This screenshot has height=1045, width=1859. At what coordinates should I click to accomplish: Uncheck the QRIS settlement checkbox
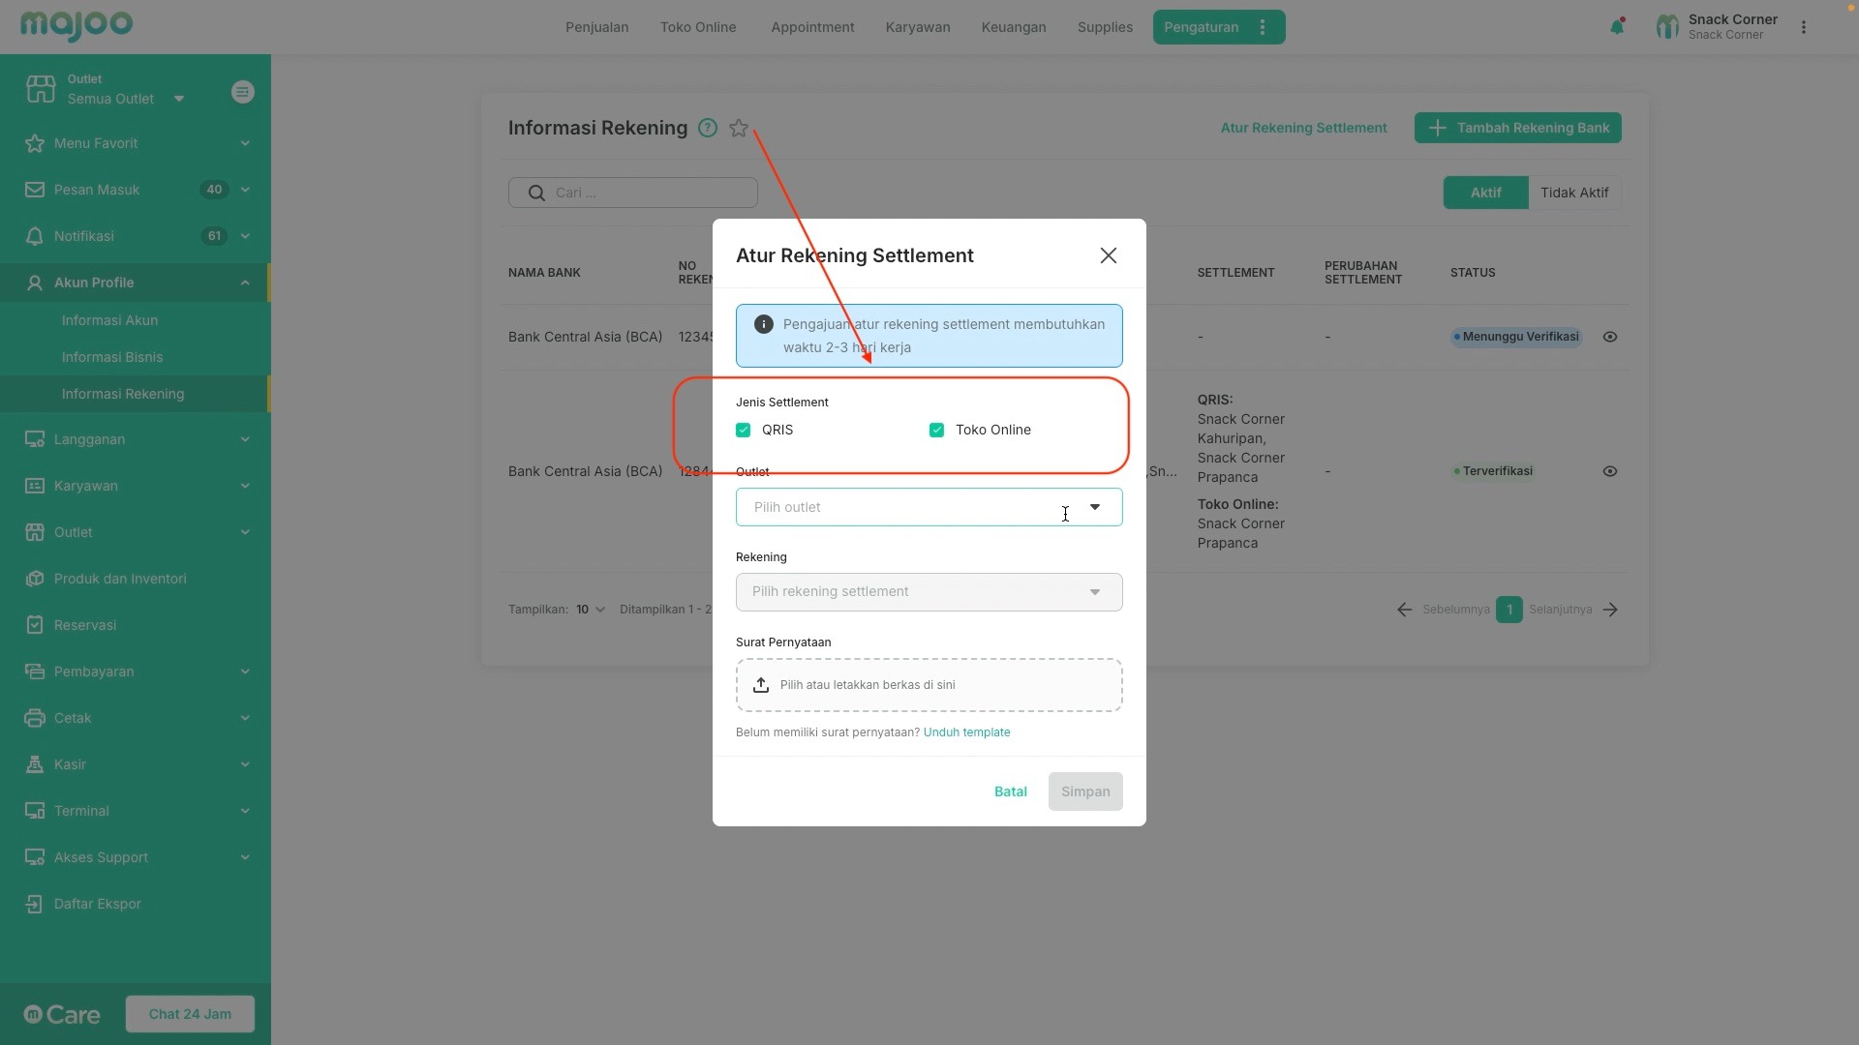(743, 430)
